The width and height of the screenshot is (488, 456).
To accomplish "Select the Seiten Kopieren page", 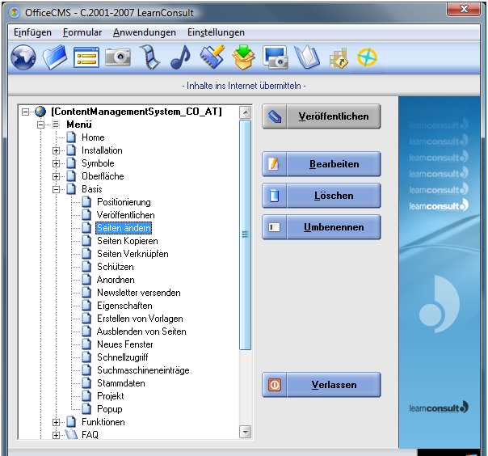I will (x=128, y=241).
